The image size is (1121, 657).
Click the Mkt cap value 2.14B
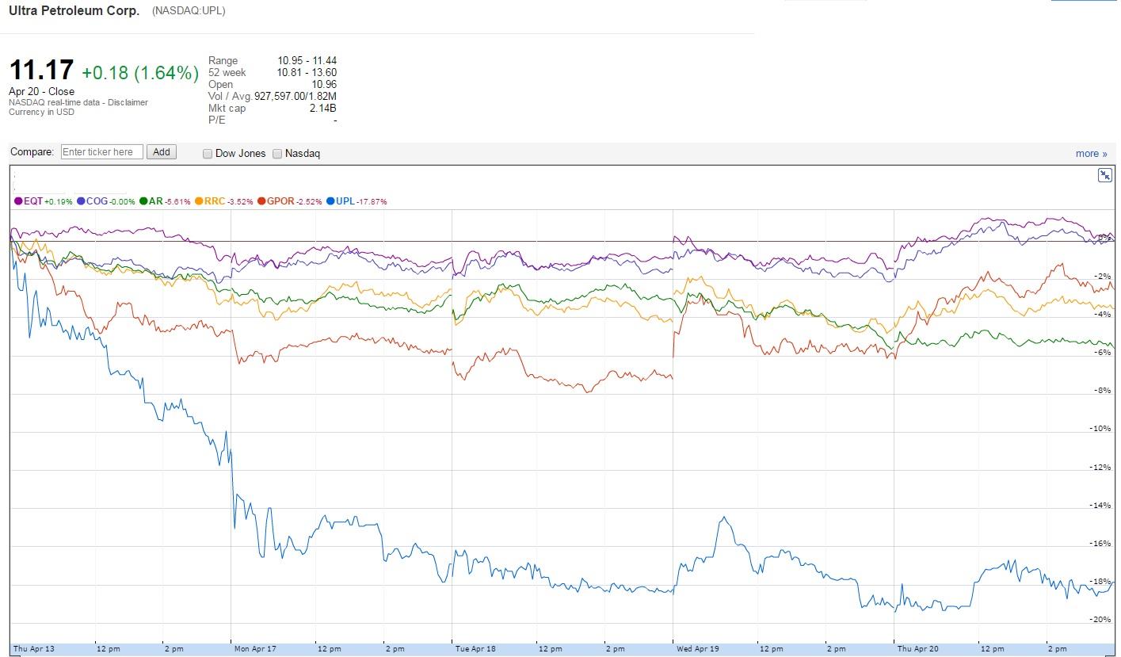[x=323, y=109]
